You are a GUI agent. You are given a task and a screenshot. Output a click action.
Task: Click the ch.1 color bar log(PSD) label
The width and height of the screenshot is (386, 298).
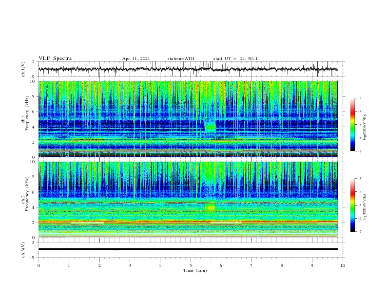[365, 127]
